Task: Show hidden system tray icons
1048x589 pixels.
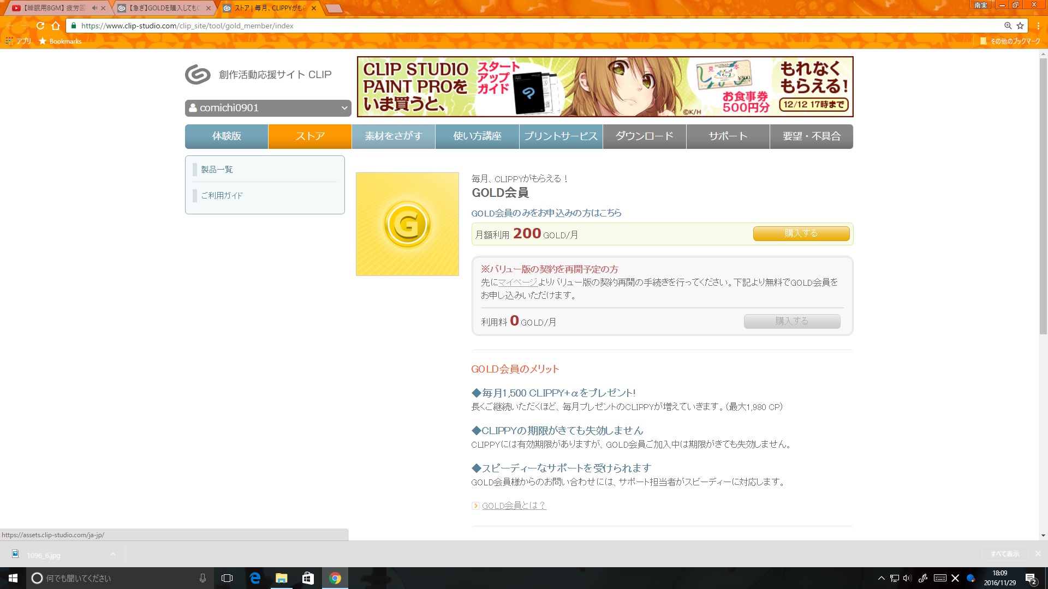Action: (x=881, y=578)
